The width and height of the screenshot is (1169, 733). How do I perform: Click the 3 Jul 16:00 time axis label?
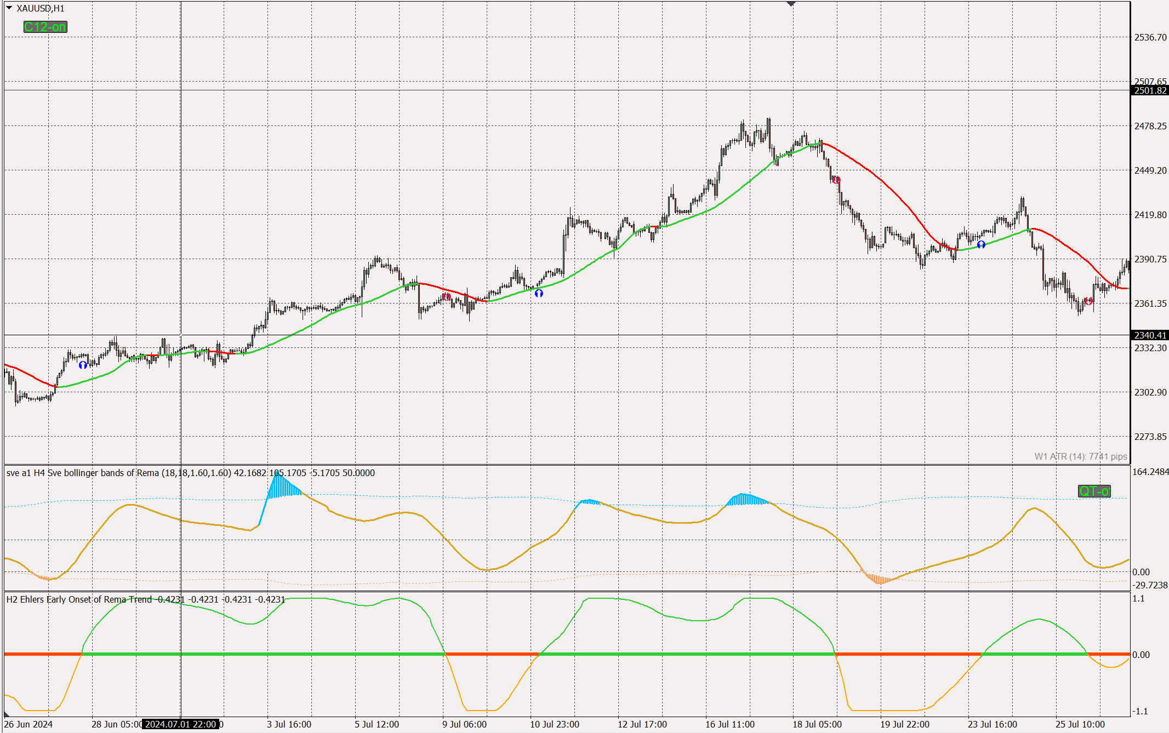coord(289,724)
